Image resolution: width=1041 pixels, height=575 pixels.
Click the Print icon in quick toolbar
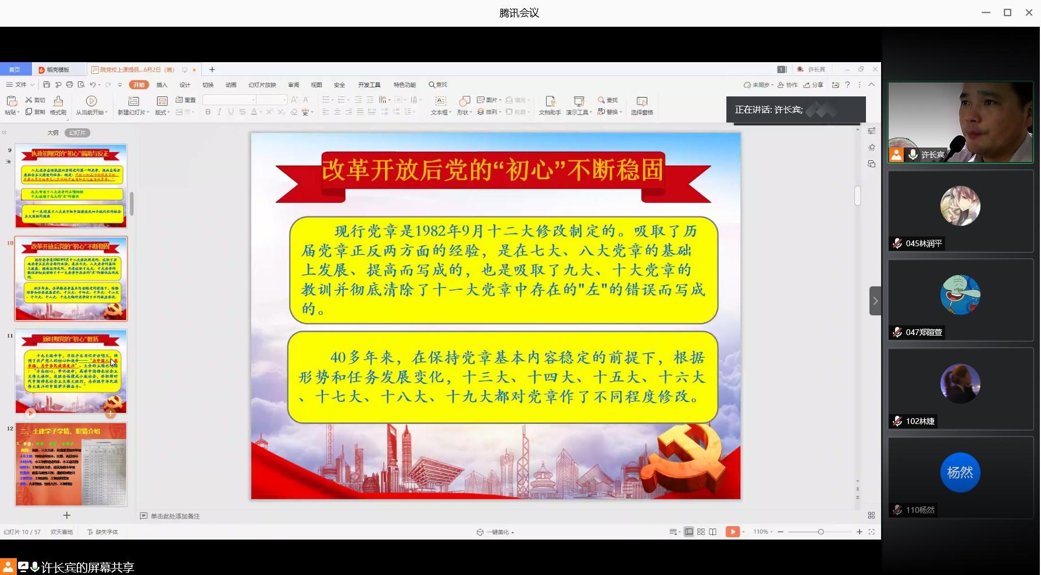point(70,85)
